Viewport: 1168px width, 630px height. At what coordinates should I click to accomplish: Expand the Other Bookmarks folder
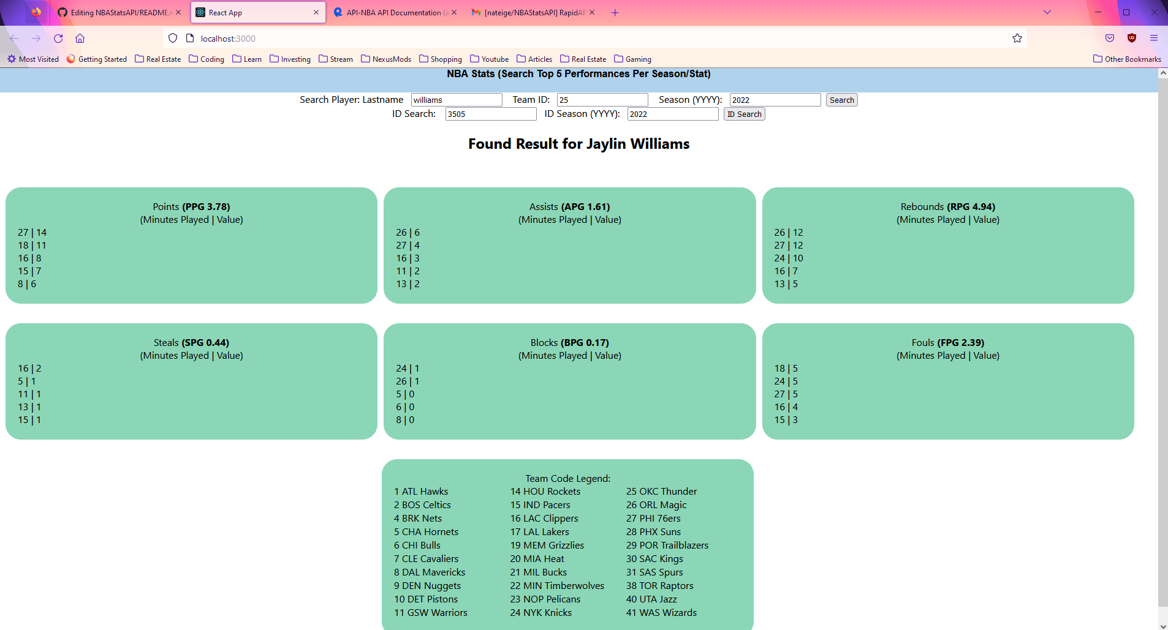(1126, 59)
